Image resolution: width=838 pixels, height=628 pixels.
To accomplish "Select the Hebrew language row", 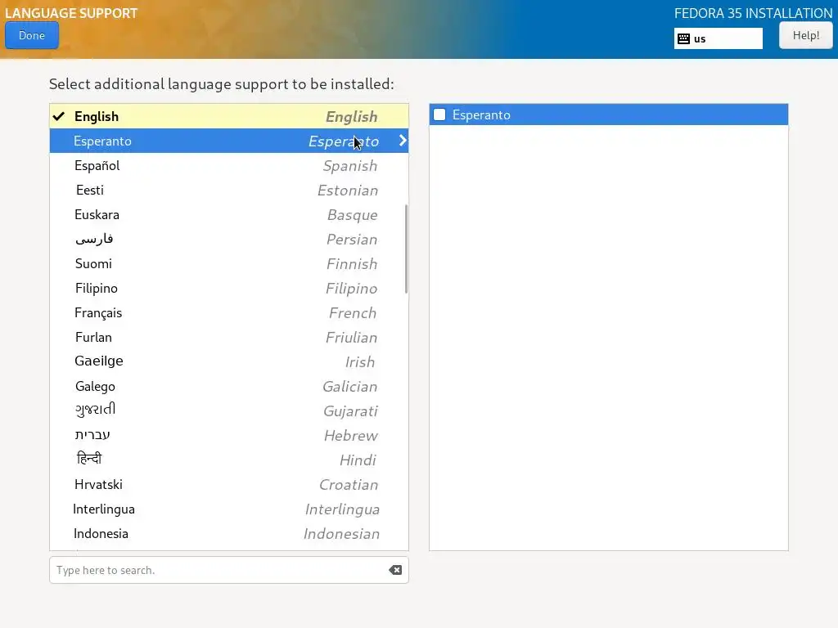I will [x=229, y=435].
